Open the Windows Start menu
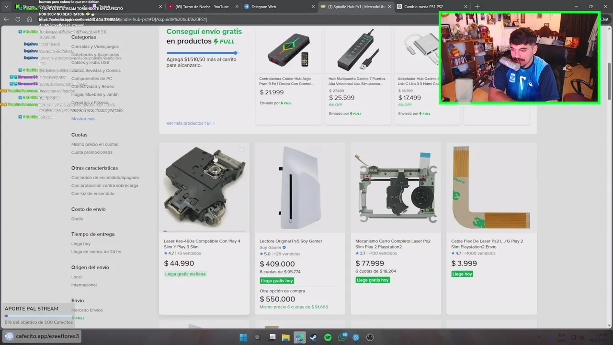This screenshot has width=613, height=345. [x=243, y=337]
